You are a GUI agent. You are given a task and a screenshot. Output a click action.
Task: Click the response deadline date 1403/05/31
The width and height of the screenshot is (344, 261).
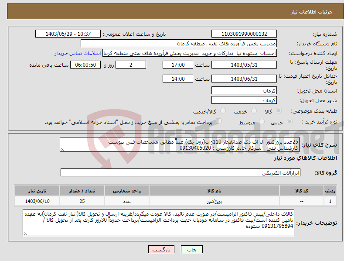[244, 65]
